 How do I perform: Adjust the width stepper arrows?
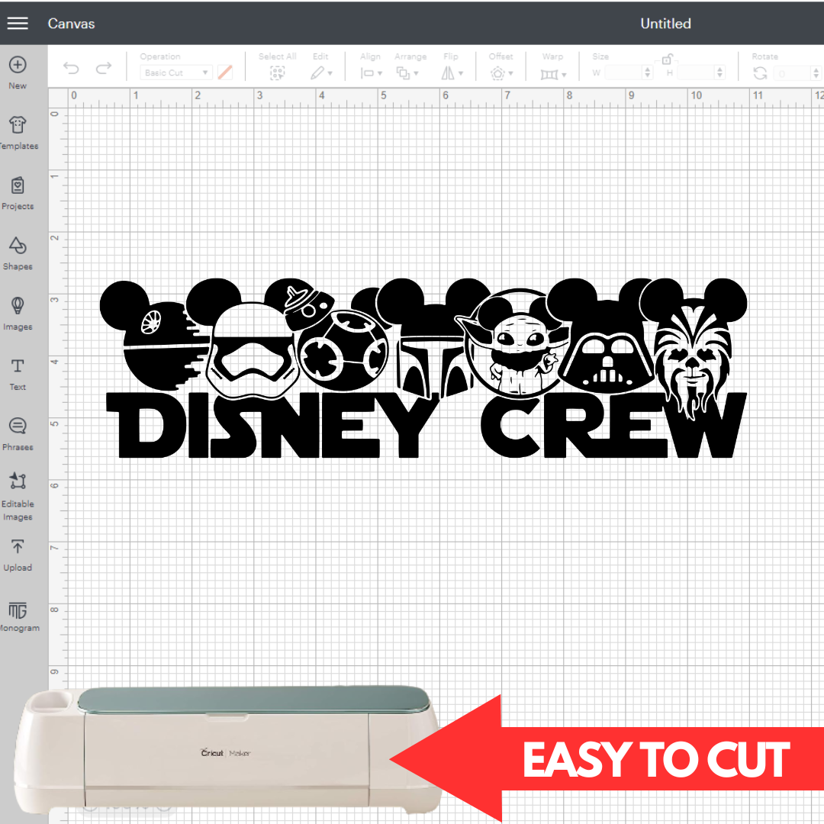[x=648, y=72]
